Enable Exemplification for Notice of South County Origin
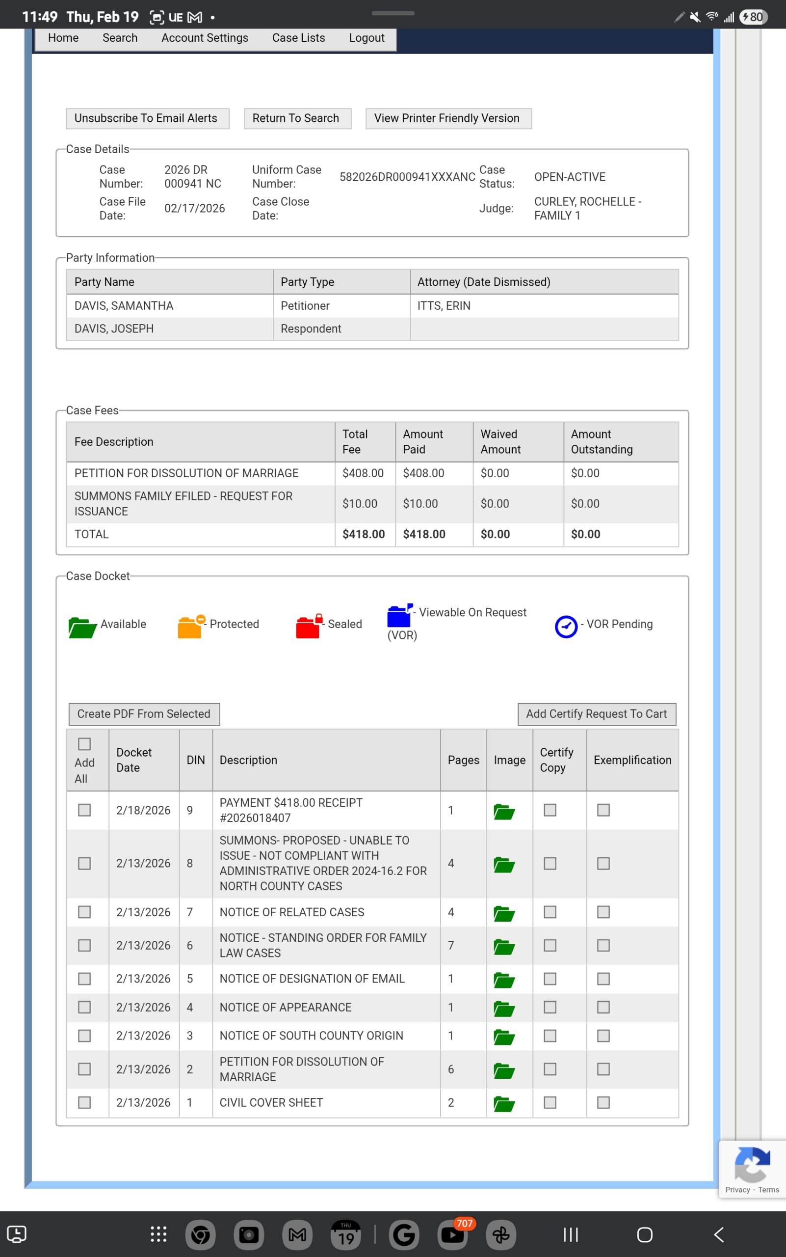The height and width of the screenshot is (1257, 786). tap(603, 1036)
